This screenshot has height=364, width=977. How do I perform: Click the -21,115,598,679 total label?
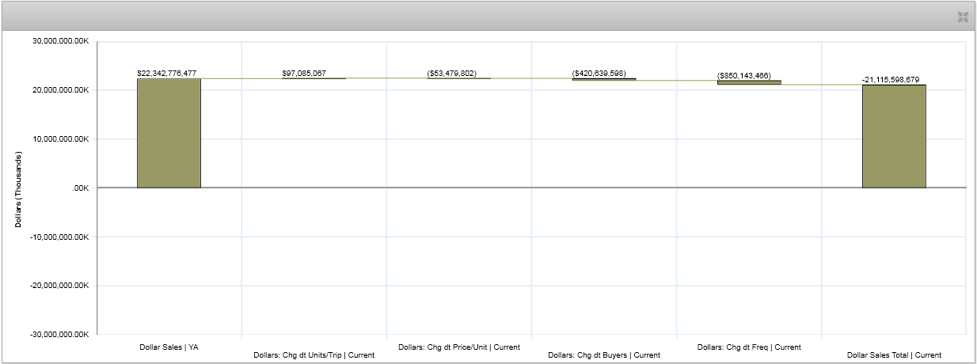coord(891,79)
